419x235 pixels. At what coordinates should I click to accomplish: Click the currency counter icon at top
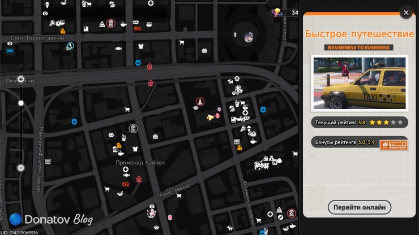tap(277, 12)
